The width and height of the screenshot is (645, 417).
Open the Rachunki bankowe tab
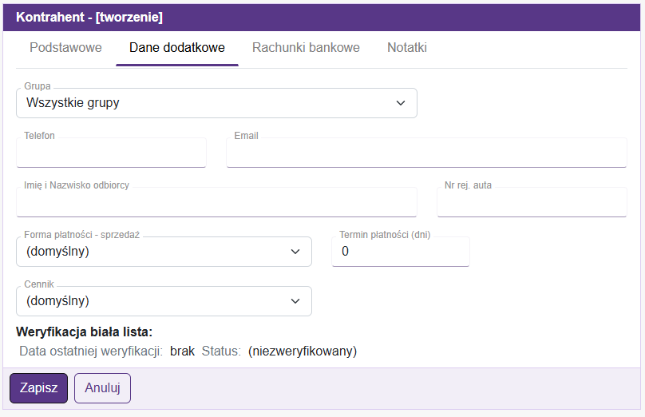306,48
